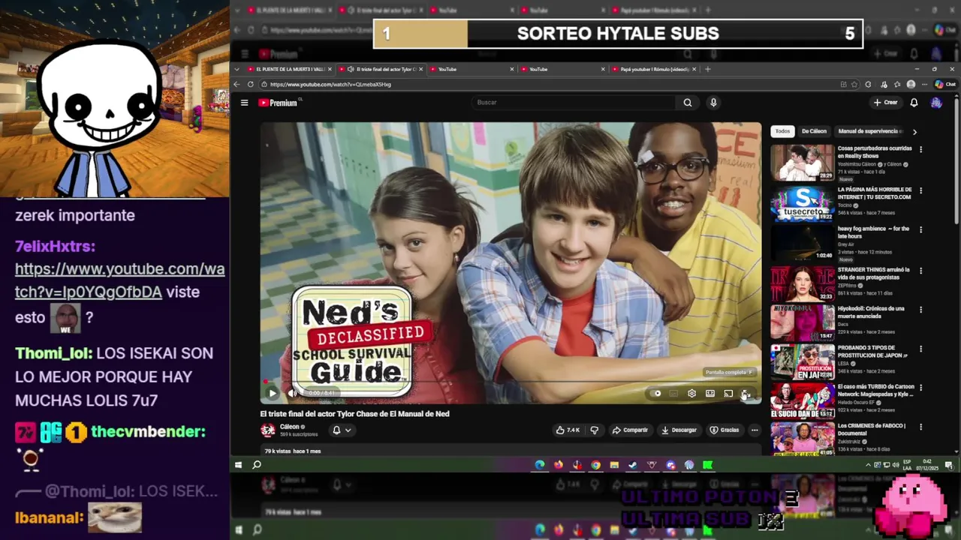Show hidden system tray icons
The image size is (961, 540).
pos(869,465)
